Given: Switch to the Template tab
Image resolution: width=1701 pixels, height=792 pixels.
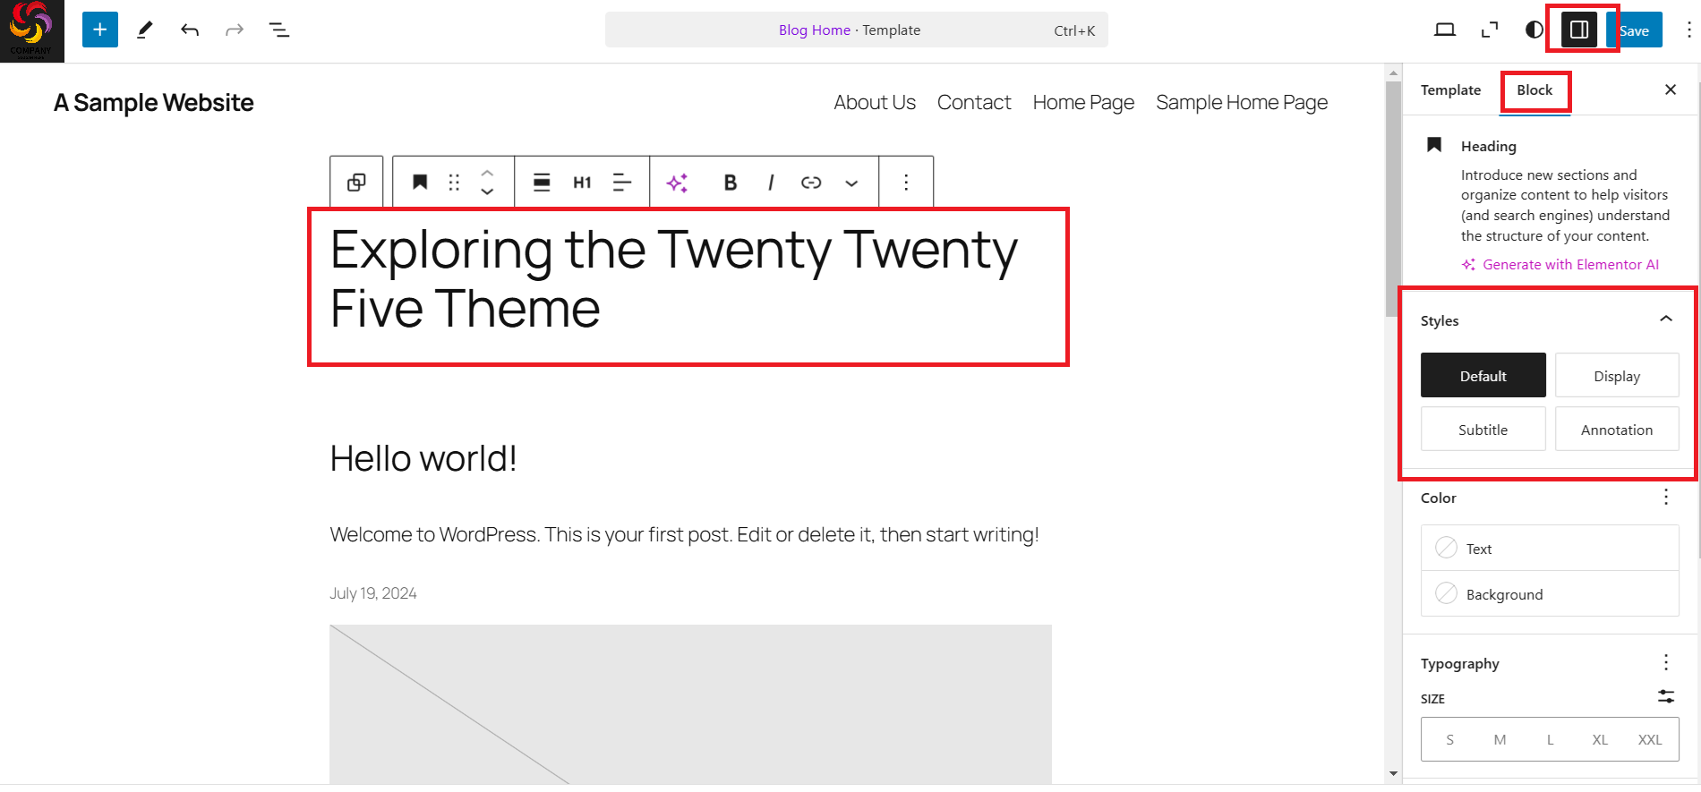Looking at the screenshot, I should (1450, 90).
